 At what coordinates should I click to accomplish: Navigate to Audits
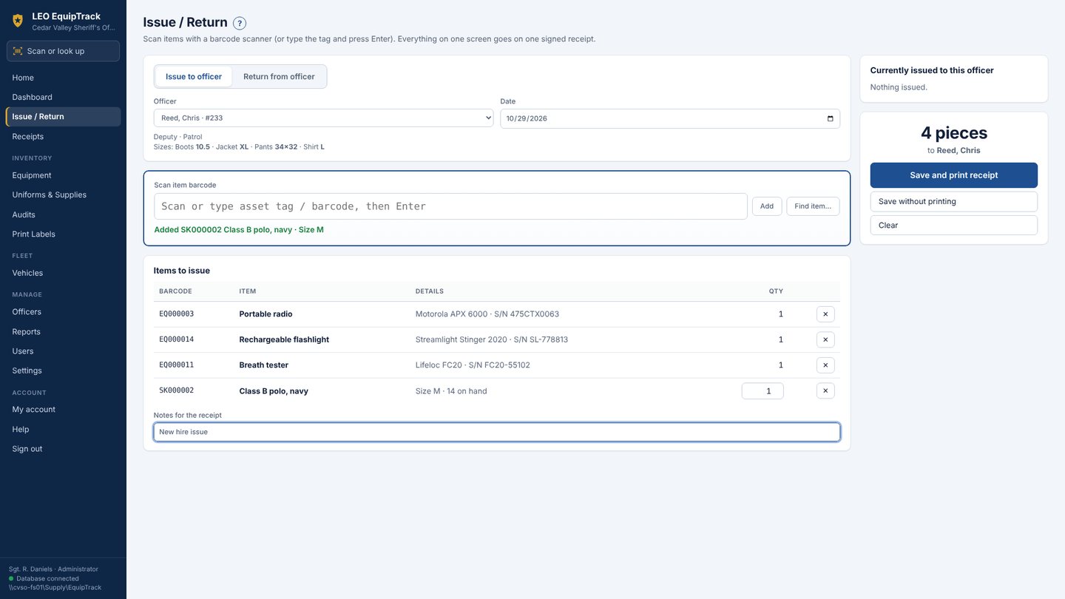(x=63, y=214)
